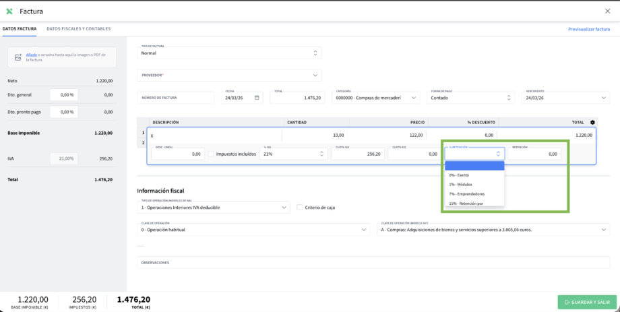Click the gear icon in table header
The width and height of the screenshot is (620, 312).
coord(592,123)
